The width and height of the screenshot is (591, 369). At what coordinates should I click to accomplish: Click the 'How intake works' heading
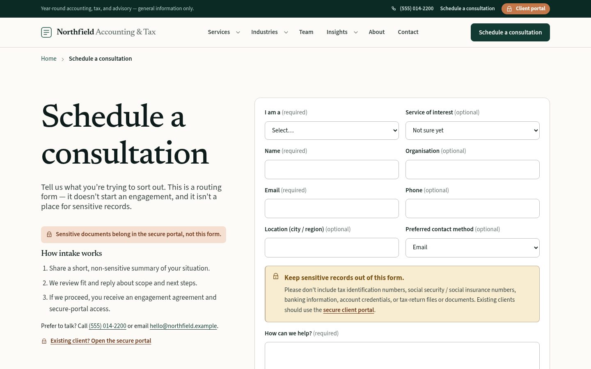(x=71, y=253)
